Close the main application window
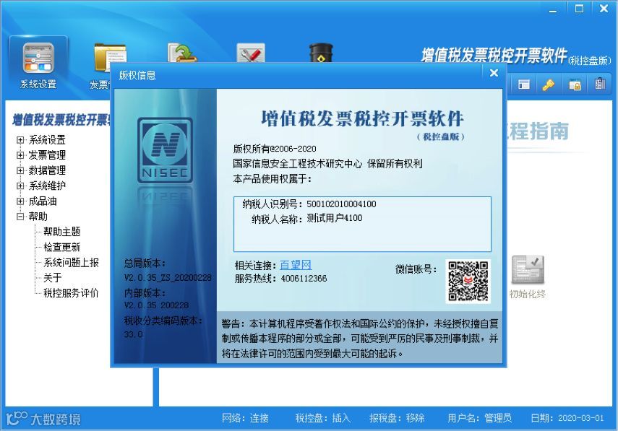 tap(604, 9)
